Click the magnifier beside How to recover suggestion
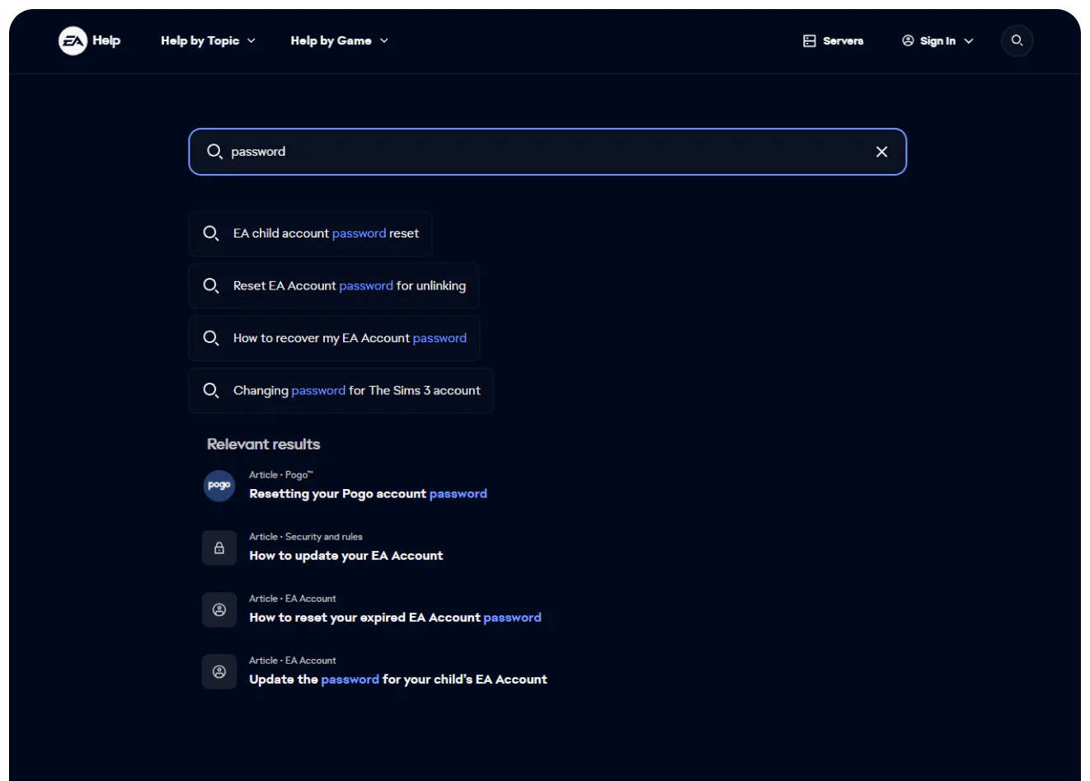Viewport: 1090px width, 781px height. point(211,338)
